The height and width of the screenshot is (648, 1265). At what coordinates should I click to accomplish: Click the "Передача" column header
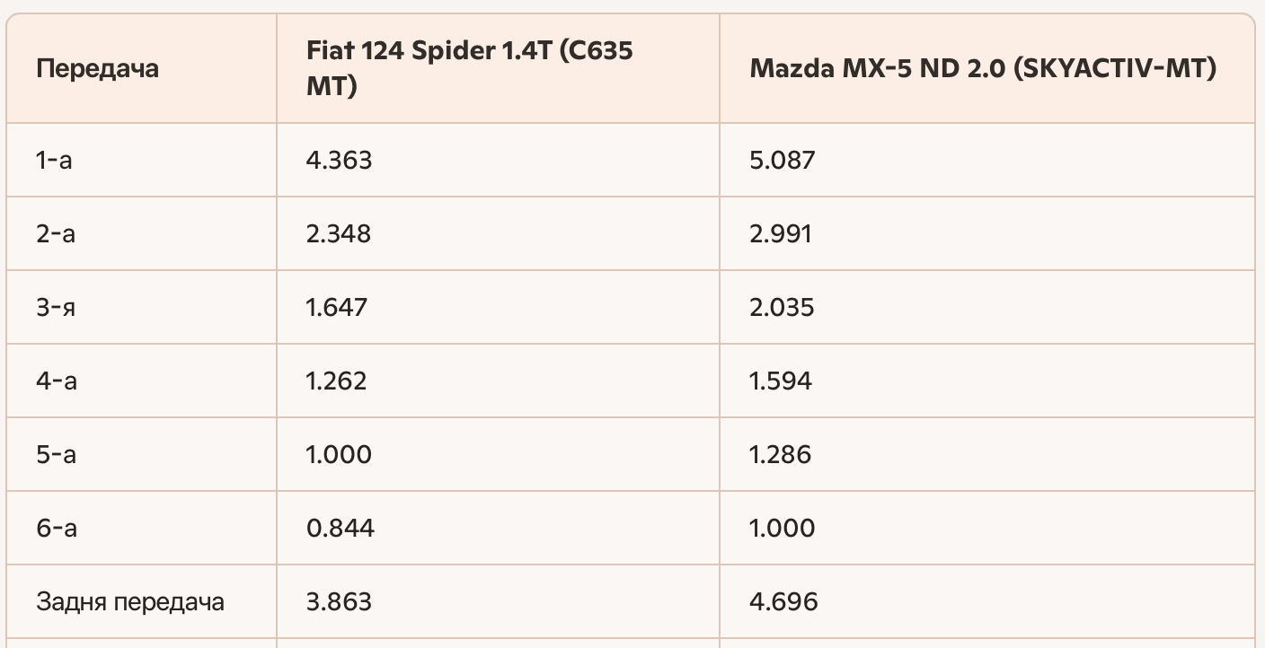(97, 68)
